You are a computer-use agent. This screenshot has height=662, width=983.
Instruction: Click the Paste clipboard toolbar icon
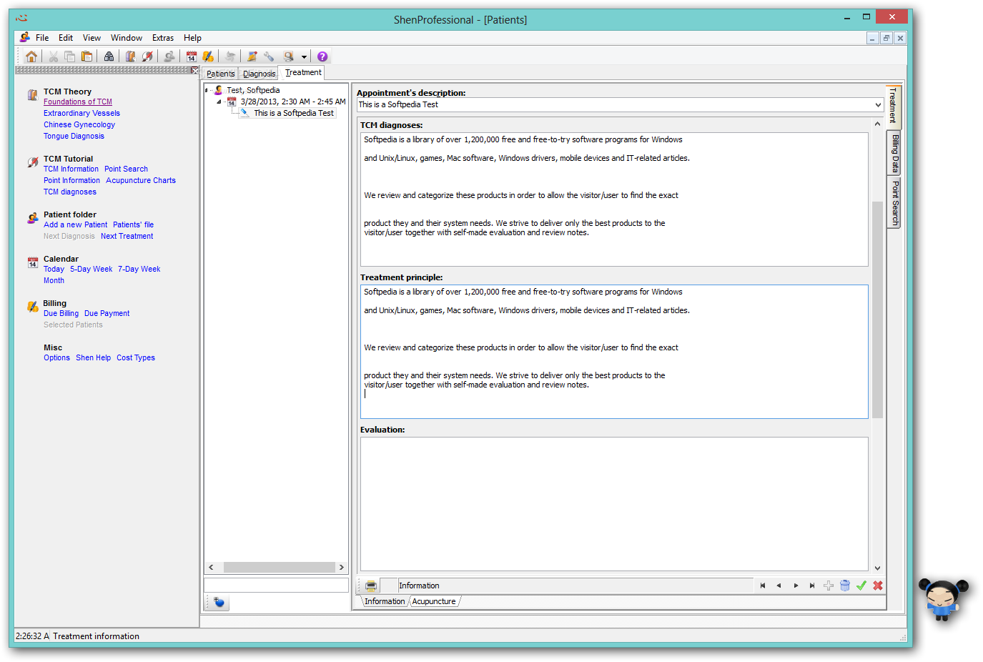point(87,56)
